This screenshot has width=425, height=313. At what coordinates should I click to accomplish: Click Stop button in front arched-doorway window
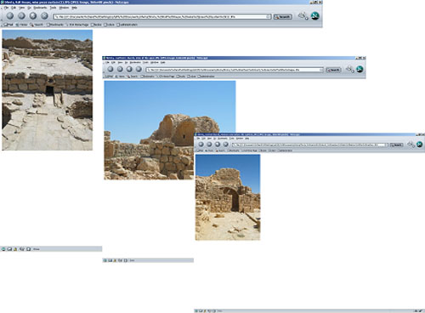pos(225,145)
